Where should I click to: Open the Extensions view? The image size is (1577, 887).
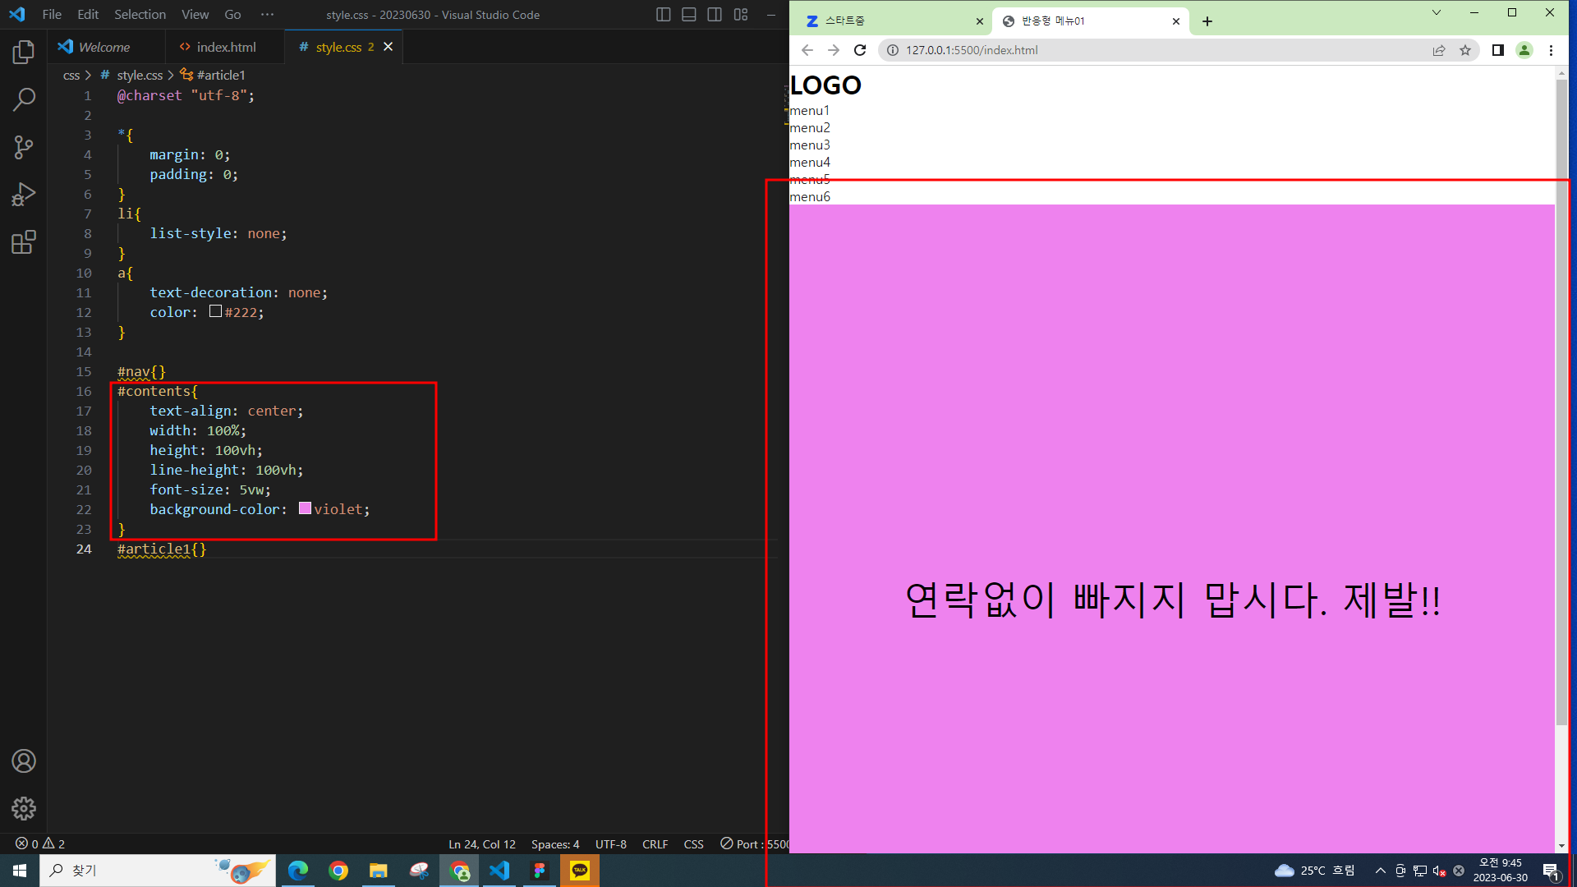[x=24, y=242]
